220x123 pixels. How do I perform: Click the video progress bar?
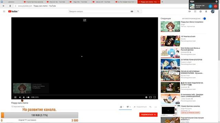(85, 95)
